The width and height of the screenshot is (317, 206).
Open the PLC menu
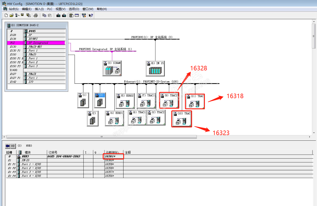50,9
